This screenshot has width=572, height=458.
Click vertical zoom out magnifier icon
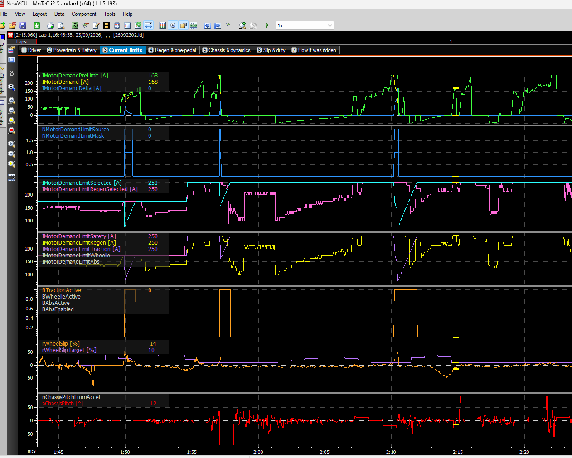point(12,154)
